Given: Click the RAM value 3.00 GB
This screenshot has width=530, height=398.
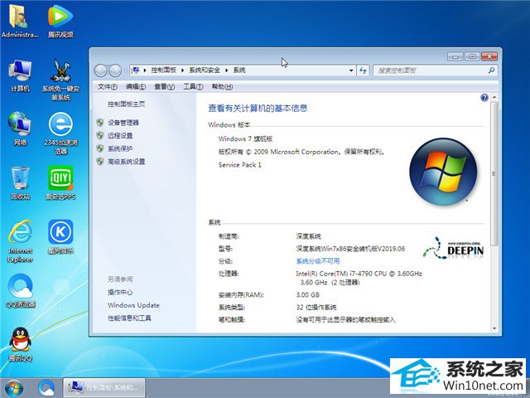Looking at the screenshot, I should click(x=307, y=295).
